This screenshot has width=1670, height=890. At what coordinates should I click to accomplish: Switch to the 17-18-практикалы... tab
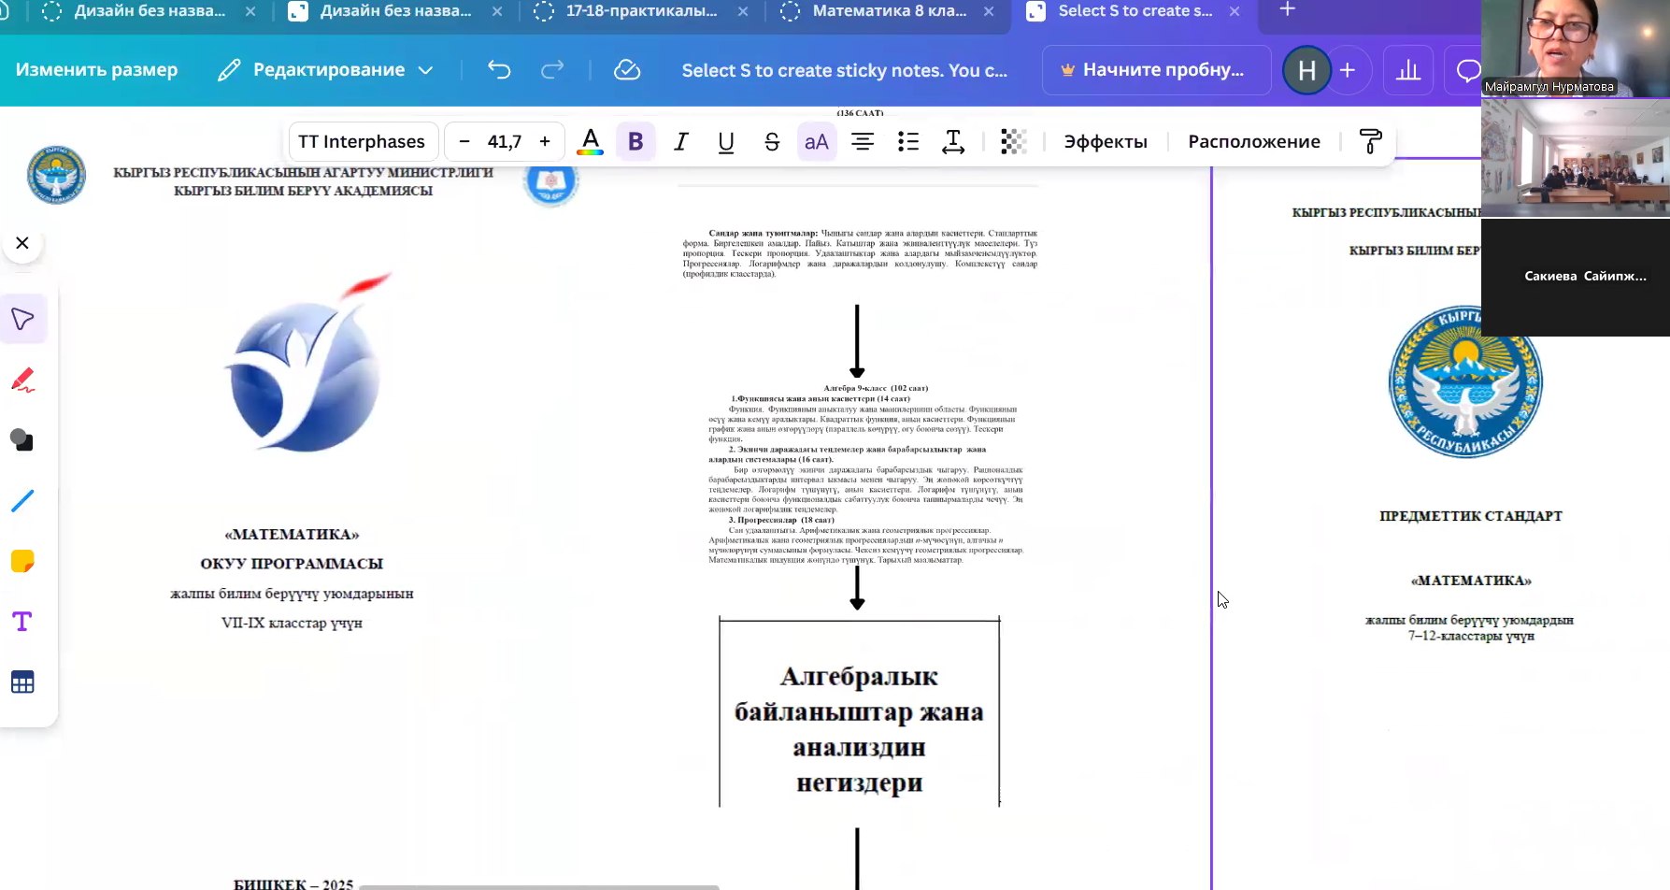(x=641, y=11)
